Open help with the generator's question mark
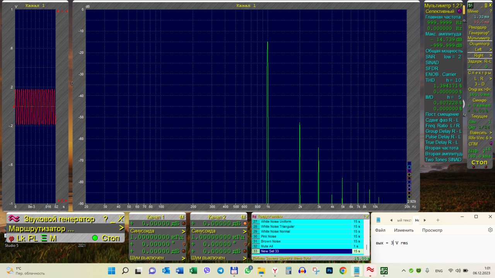Image resolution: width=495 pixels, height=278 pixels. (x=106, y=219)
